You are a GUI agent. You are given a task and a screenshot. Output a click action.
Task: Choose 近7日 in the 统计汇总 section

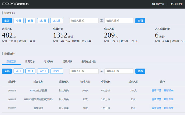pyautogui.click(x=43, y=21)
